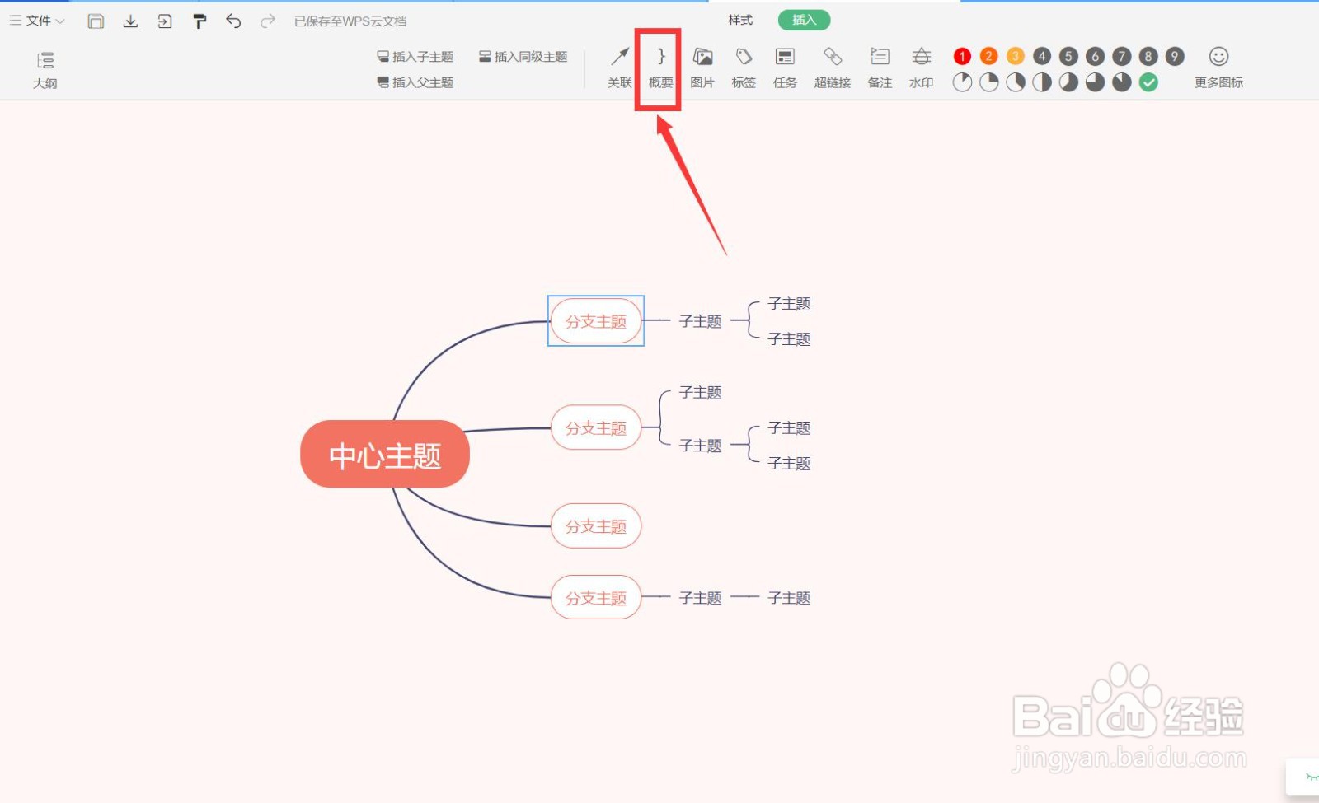
Task: Select the 关联 relationship tool
Action: tap(619, 68)
